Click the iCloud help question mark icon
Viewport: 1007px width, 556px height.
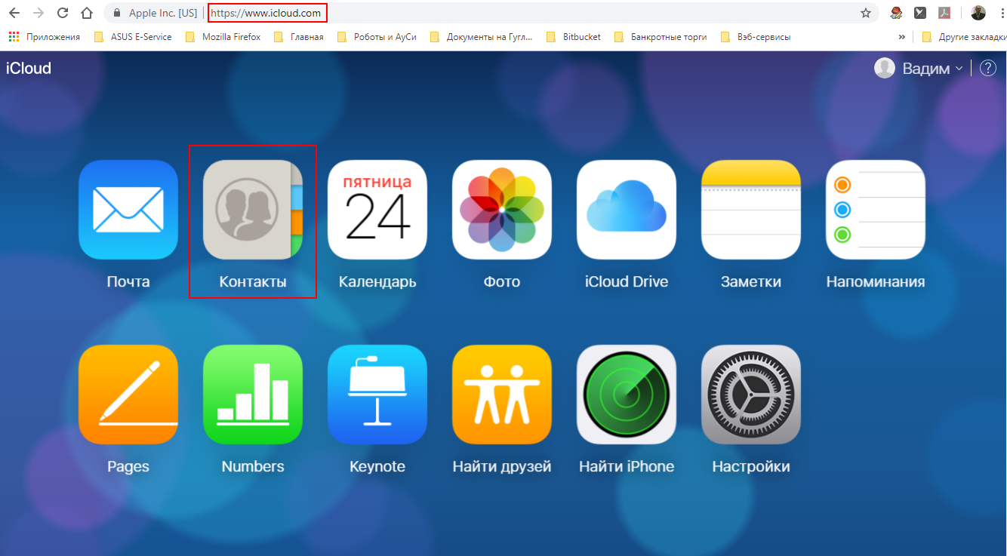(x=988, y=68)
